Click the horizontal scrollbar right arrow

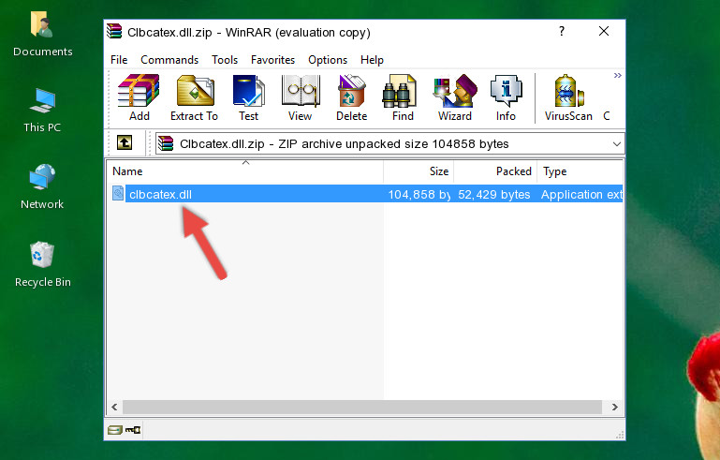[615, 408]
